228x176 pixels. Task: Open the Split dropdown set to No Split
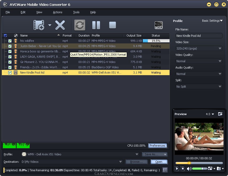point(199,87)
